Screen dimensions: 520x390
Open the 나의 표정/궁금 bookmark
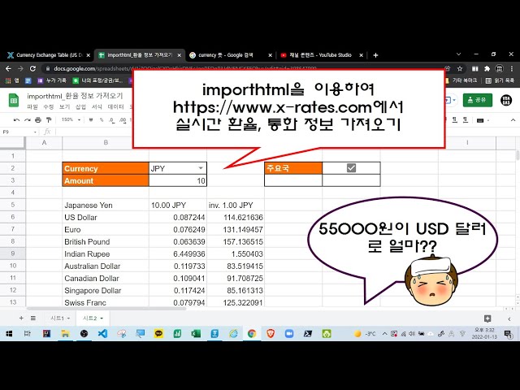(x=98, y=80)
